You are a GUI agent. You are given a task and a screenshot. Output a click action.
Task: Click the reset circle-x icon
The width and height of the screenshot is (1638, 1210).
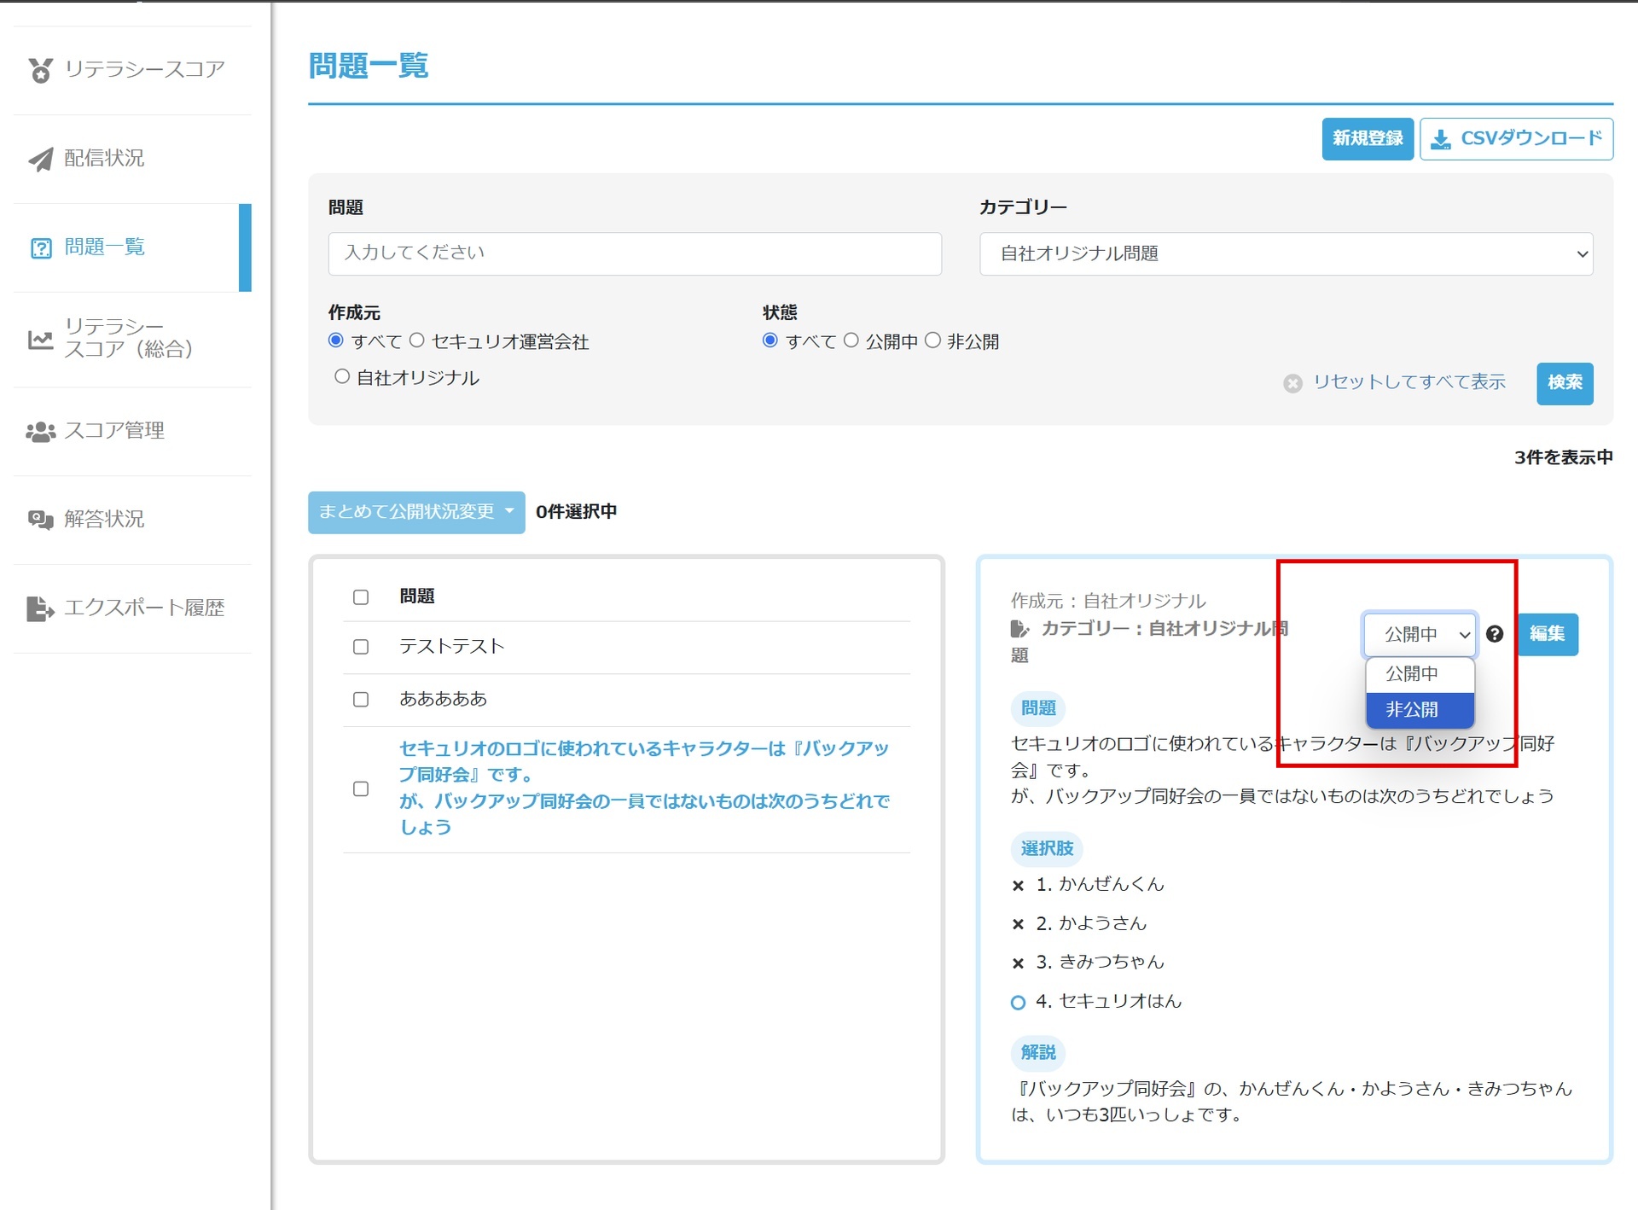(x=1292, y=383)
